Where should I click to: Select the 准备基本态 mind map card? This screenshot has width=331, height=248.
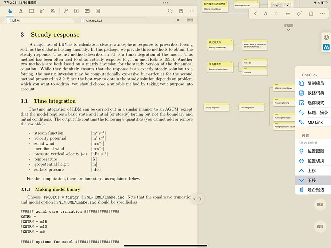pyautogui.click(x=220, y=66)
